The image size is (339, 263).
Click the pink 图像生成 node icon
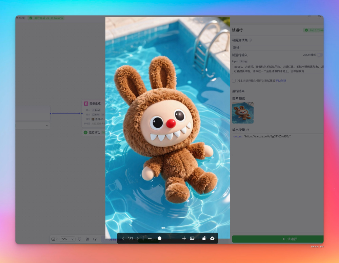(x=86, y=104)
